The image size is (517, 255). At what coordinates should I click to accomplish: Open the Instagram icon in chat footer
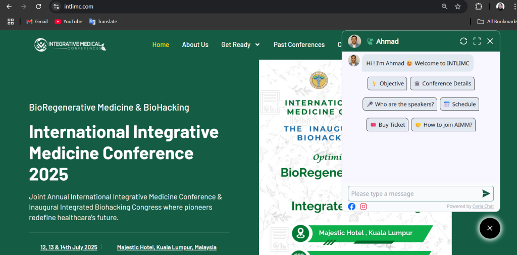(363, 207)
